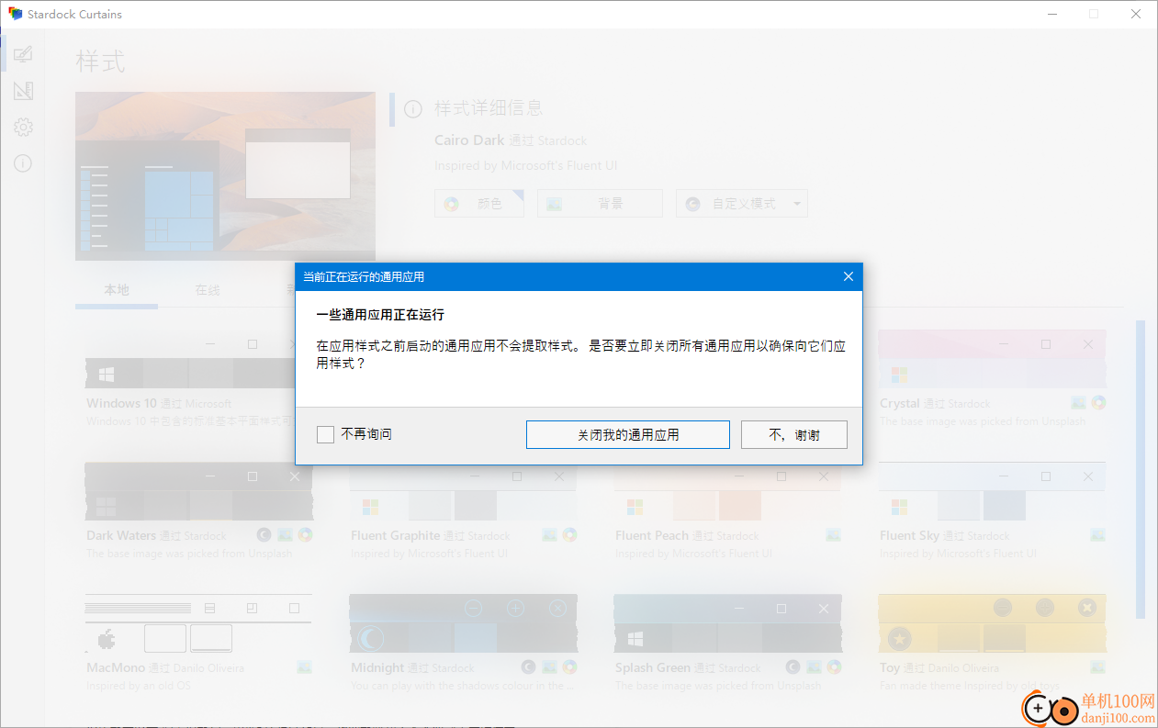Click the color wheel icon for Fluent Graphite

569,535
